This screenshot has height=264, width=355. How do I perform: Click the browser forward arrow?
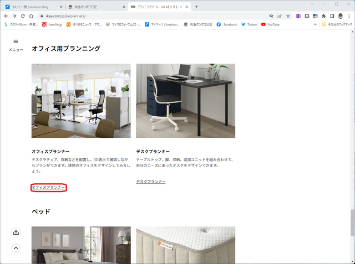[x=14, y=16]
